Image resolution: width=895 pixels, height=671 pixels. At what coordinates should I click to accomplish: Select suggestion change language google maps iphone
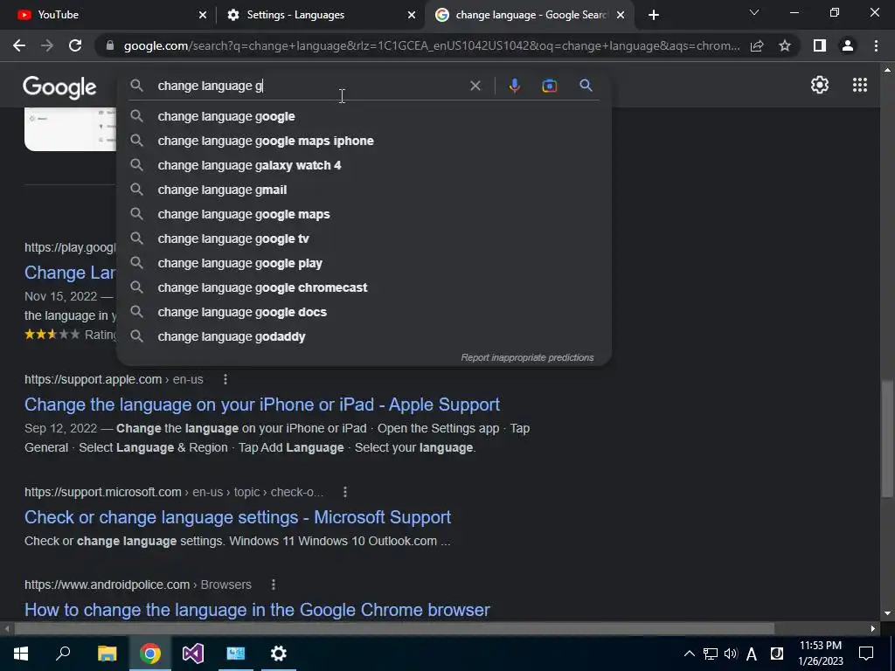(364, 141)
